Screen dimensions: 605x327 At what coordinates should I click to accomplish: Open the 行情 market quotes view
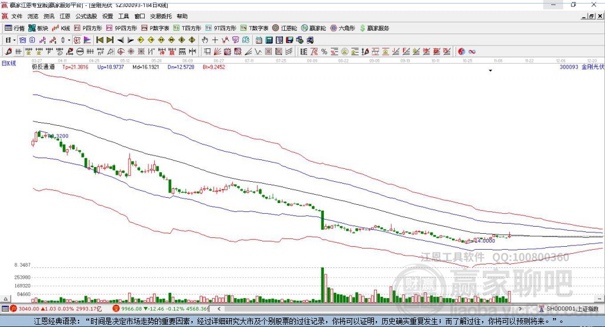(x=15, y=28)
